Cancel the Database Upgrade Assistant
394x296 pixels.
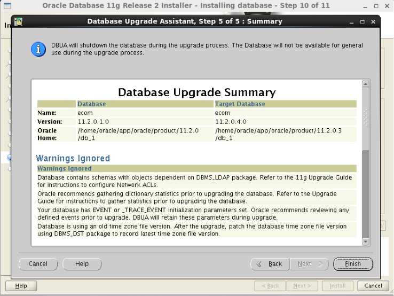(38, 264)
